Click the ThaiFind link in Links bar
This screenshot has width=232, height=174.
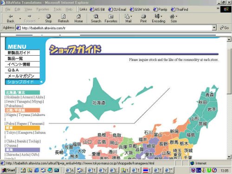pyautogui.click(x=180, y=9)
